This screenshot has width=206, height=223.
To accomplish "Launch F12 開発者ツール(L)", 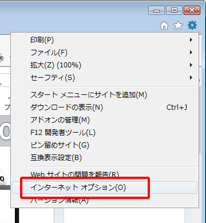I will point(105,133).
